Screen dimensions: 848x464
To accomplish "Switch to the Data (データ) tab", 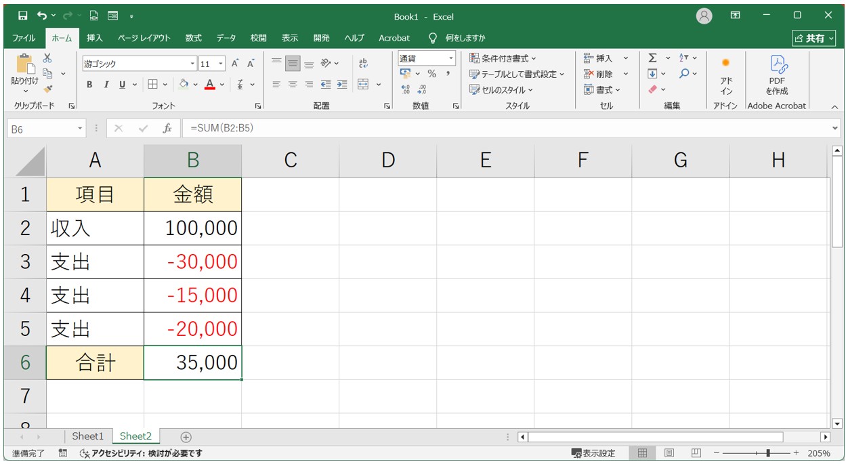I will pyautogui.click(x=226, y=38).
